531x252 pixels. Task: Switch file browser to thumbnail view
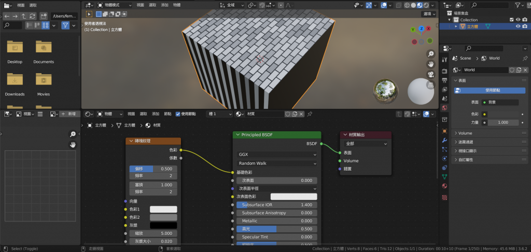coord(46,25)
